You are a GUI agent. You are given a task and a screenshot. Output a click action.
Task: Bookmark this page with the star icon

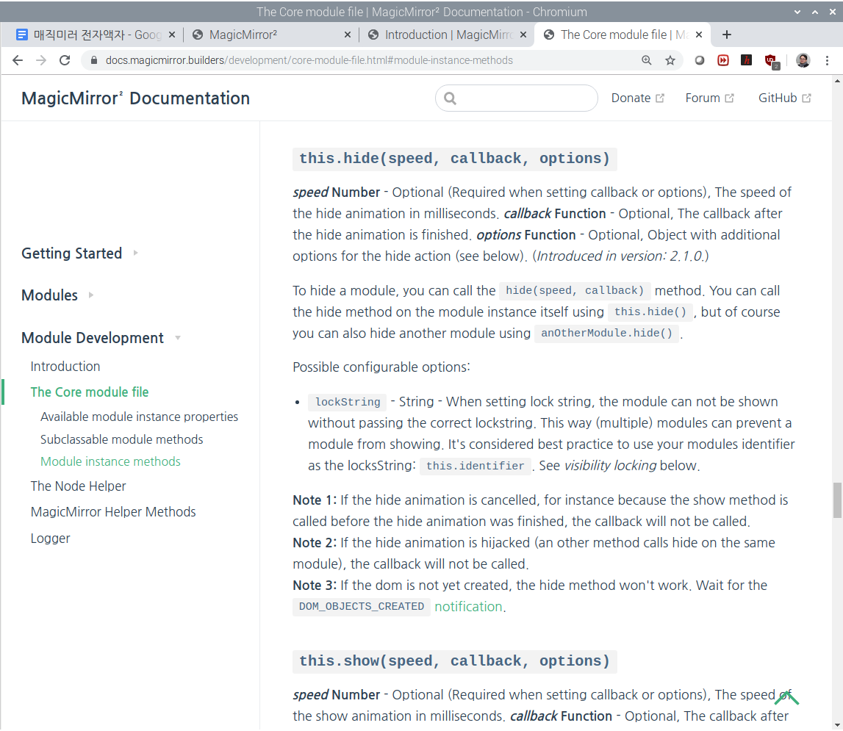670,60
